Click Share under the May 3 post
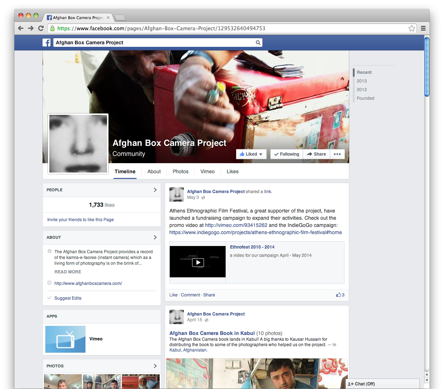Screen dimensions: 444x389 209,295
